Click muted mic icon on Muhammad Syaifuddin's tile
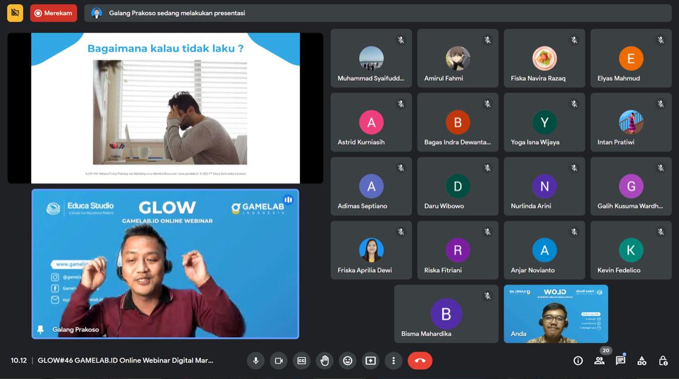Viewport: 679px width, 379px height. click(401, 40)
